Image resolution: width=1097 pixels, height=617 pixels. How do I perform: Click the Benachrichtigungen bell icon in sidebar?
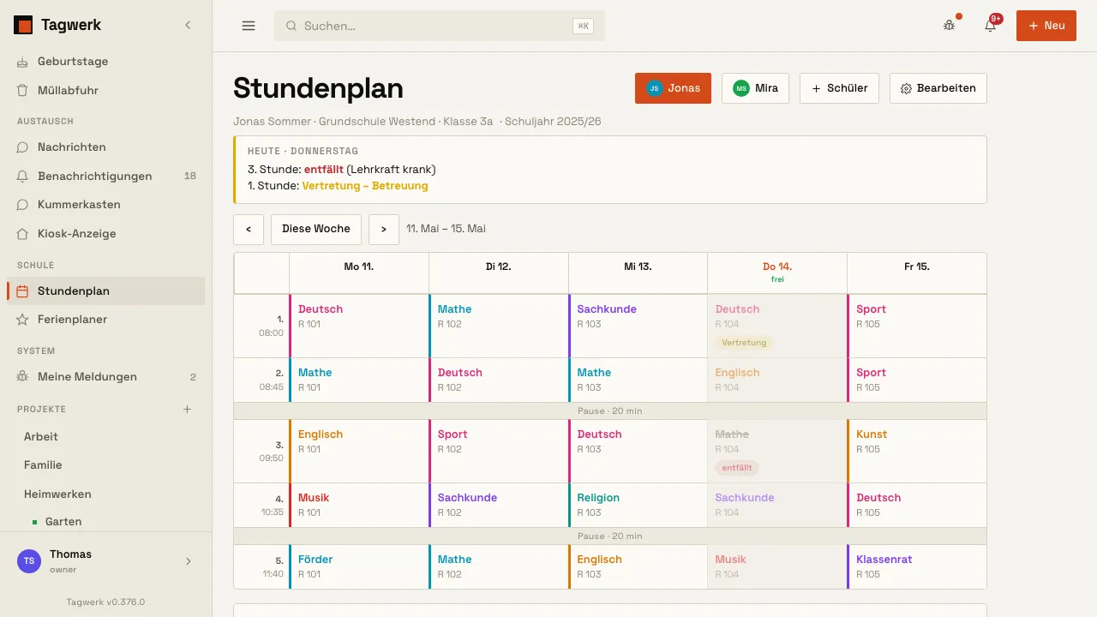click(x=23, y=176)
